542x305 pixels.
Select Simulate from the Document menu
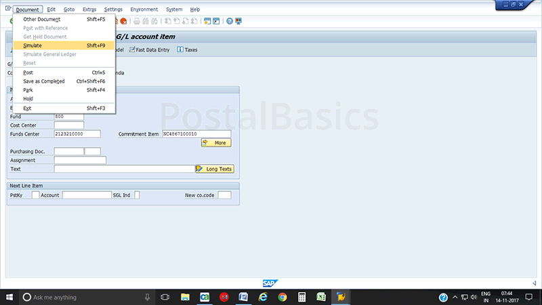(x=33, y=45)
